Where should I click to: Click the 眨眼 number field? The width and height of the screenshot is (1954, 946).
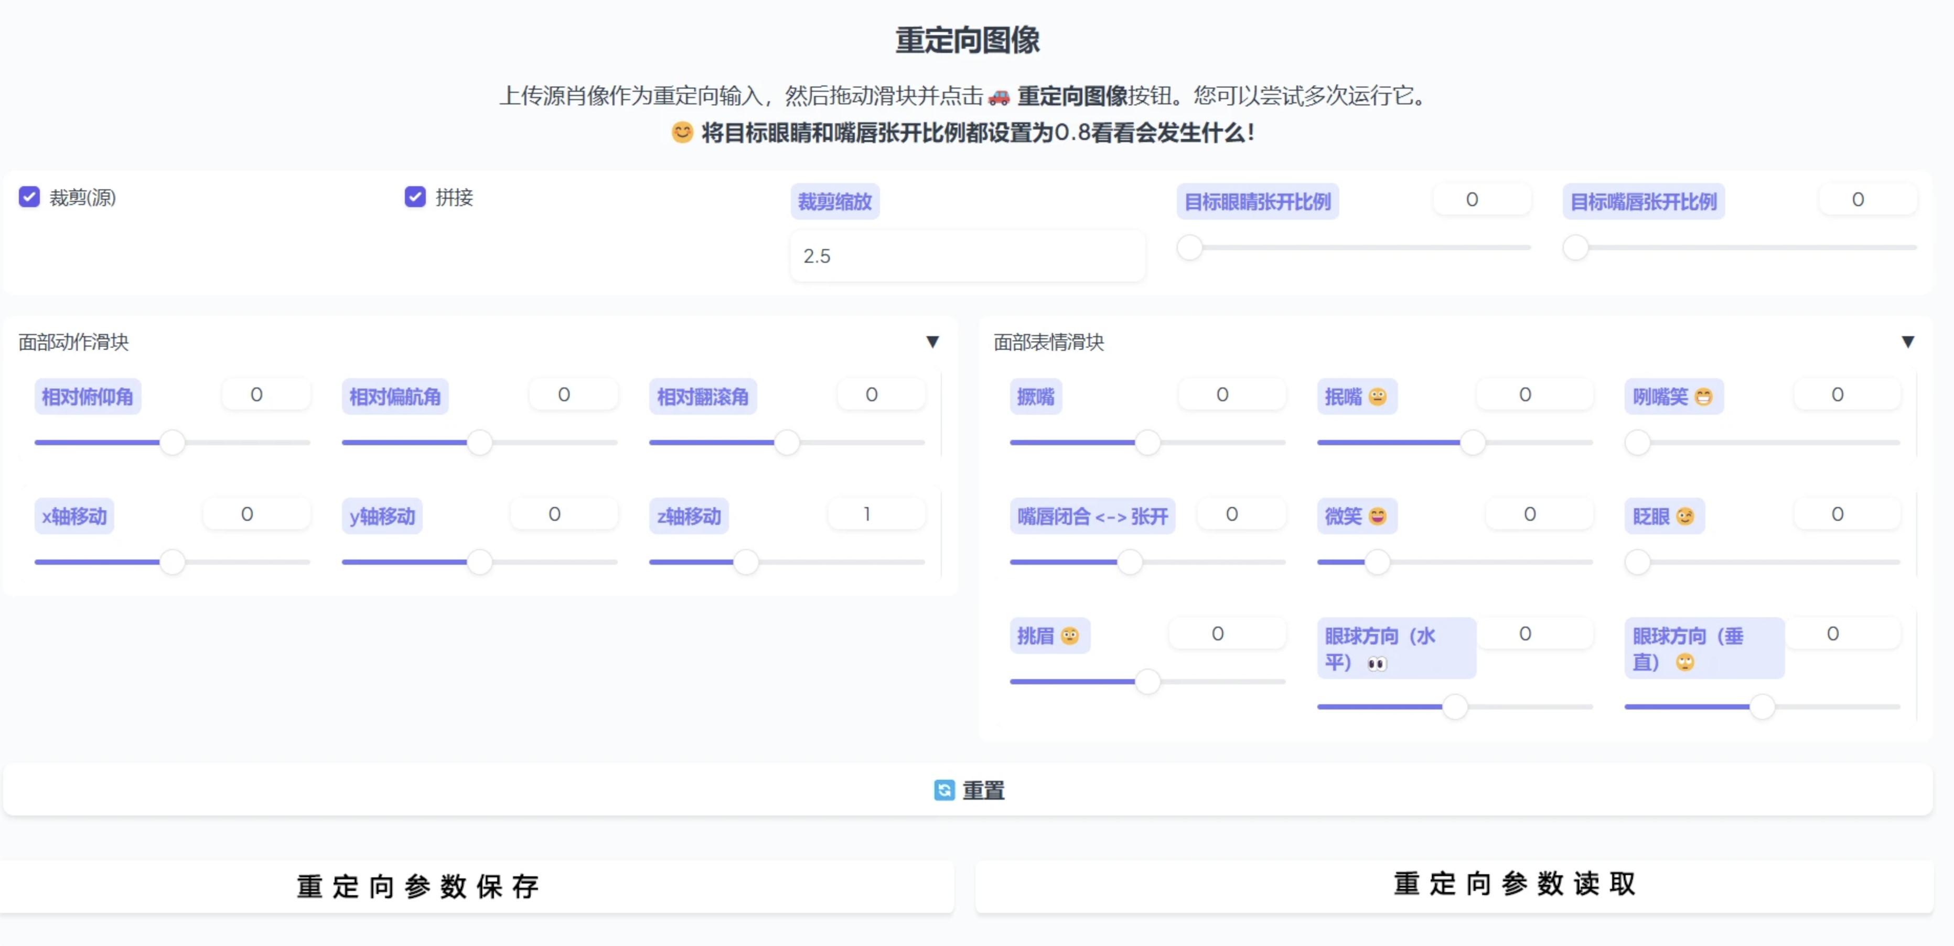[1847, 514]
